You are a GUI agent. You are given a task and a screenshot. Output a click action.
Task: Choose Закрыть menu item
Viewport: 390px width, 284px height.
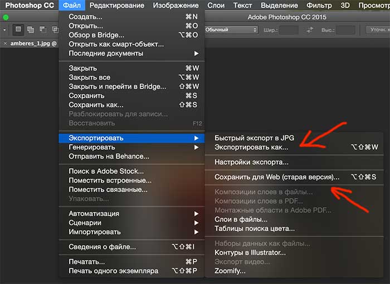click(x=132, y=68)
